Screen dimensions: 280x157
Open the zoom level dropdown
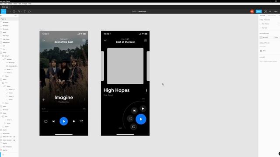(x=276, y=11)
